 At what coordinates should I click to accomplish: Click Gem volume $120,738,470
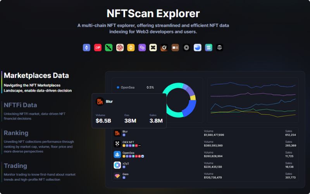point(213,178)
